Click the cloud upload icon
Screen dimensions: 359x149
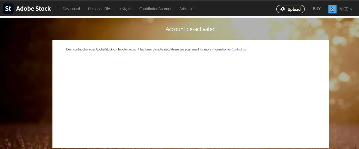pos(283,9)
